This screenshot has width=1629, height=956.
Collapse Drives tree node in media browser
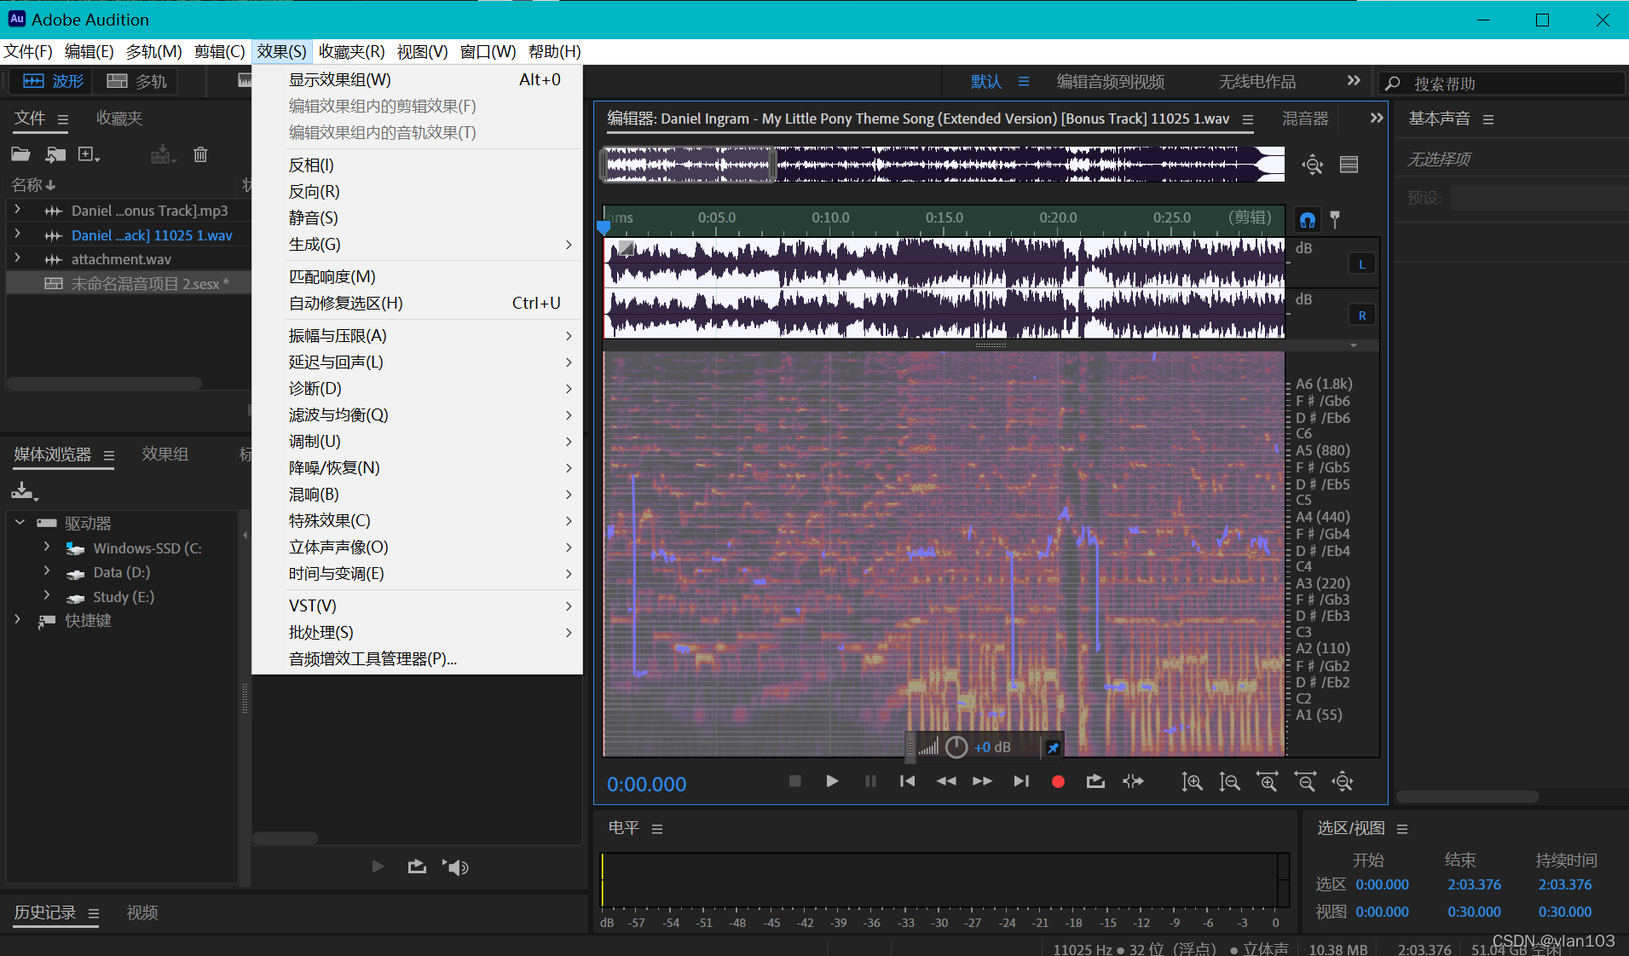click(x=20, y=523)
